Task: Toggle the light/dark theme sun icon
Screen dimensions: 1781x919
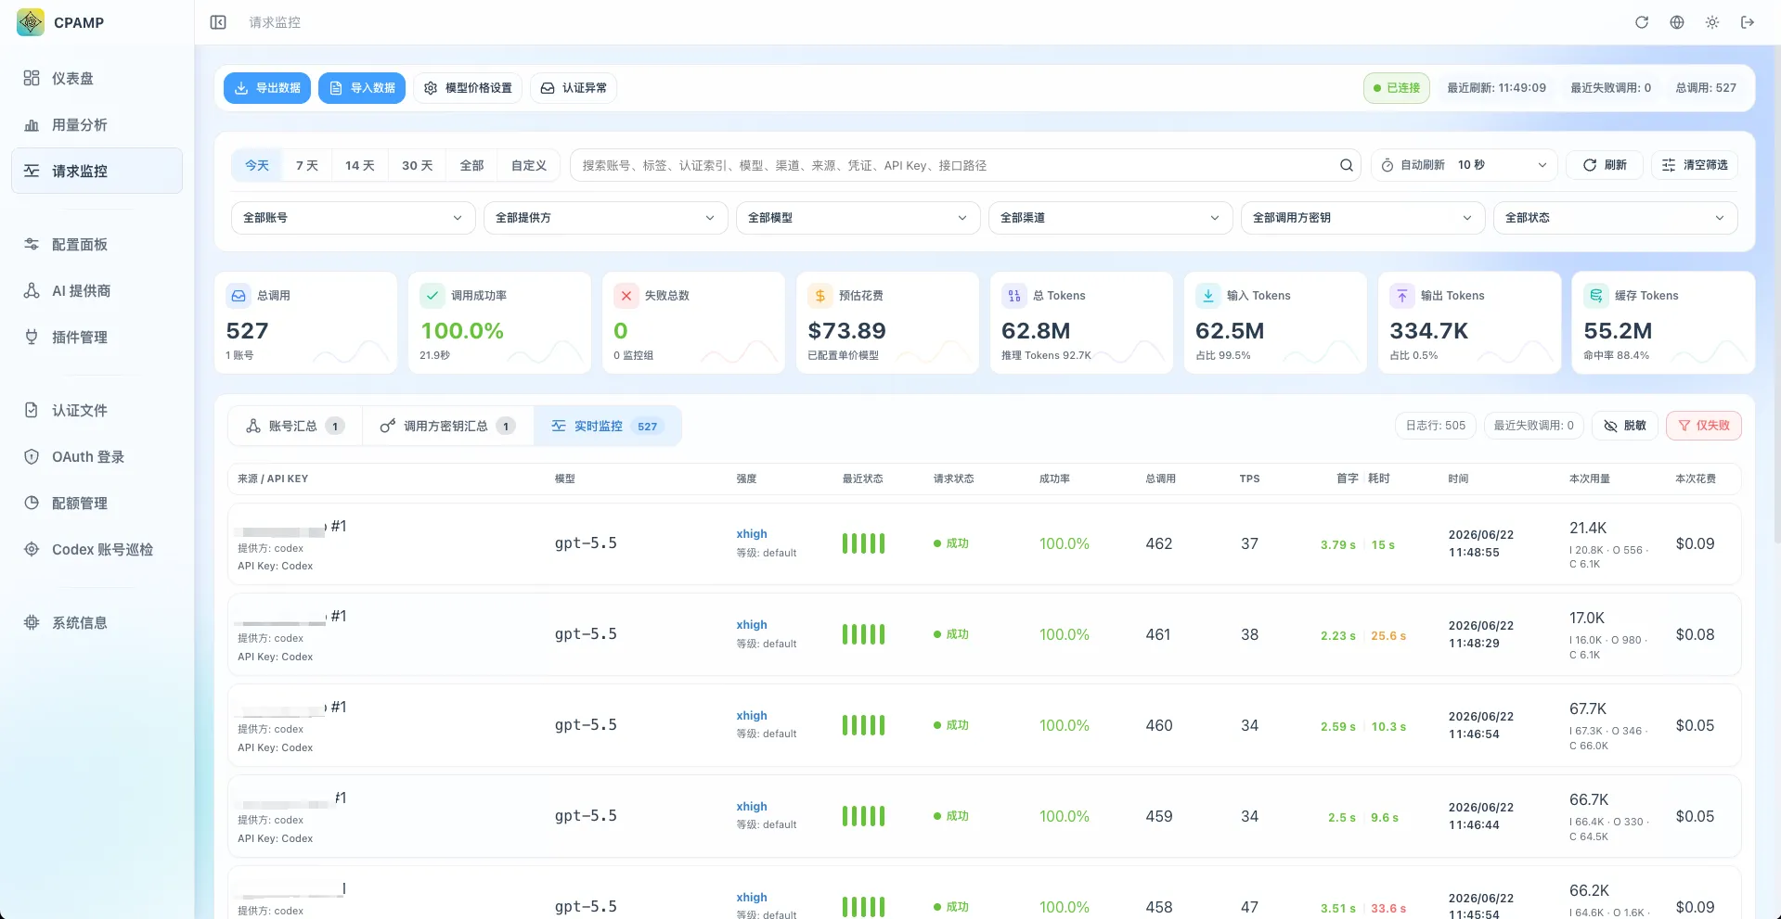Action: [x=1712, y=22]
